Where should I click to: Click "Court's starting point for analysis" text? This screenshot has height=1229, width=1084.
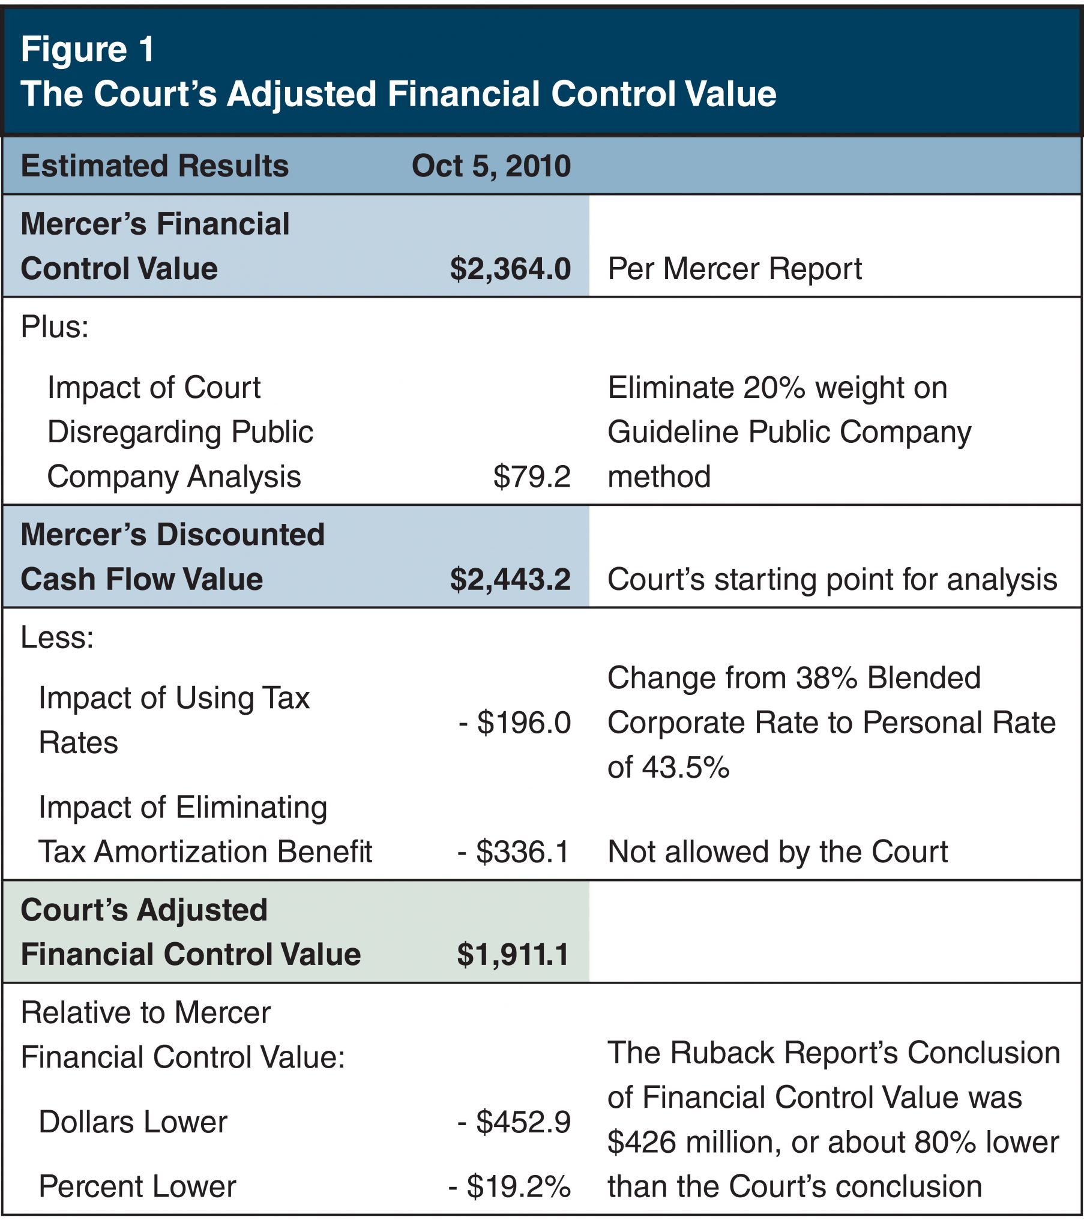pos(832,580)
